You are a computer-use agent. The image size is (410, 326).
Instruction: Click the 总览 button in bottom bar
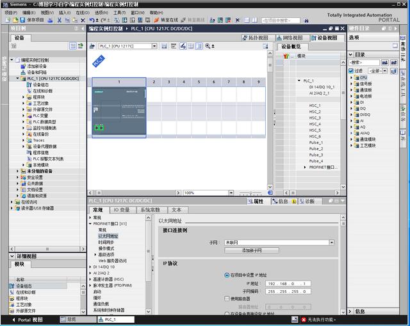pos(78,320)
